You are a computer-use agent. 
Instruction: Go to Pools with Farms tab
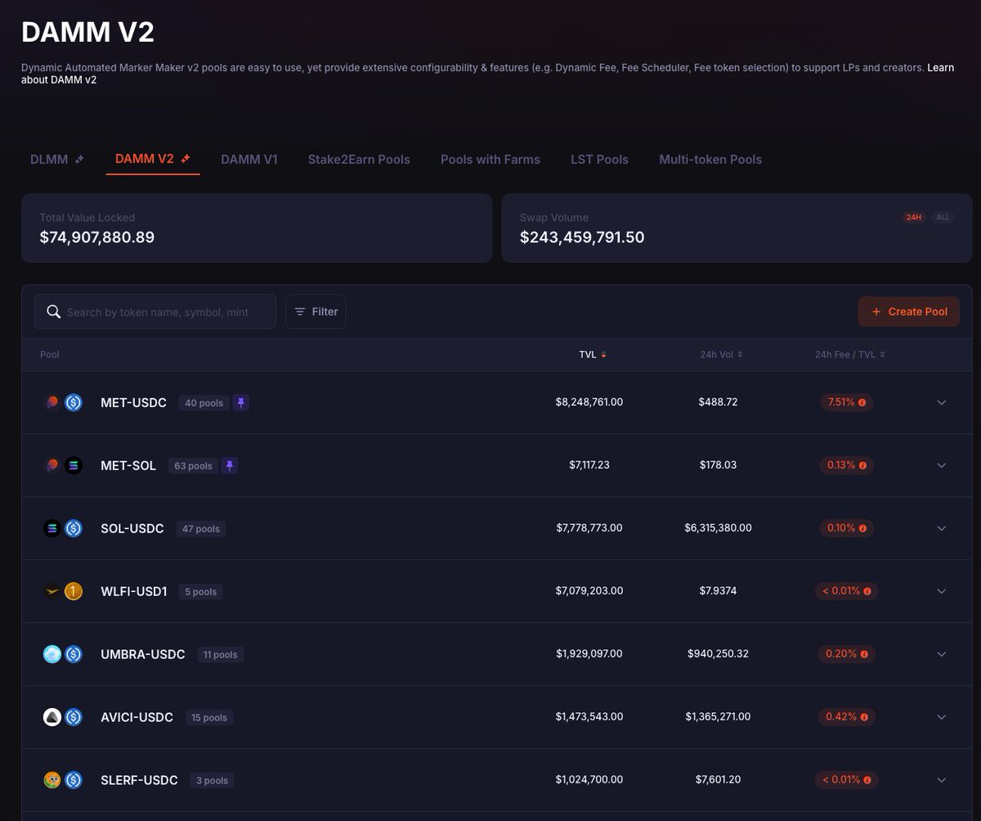(x=490, y=159)
